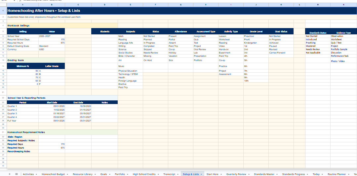Open the Resource Library tab dropdown arrow
The height and width of the screenshot is (176, 357).
[95, 174]
